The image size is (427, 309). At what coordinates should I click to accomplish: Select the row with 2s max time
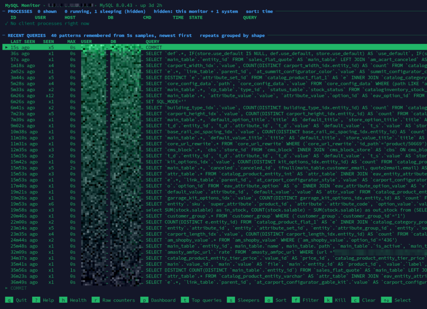214,168
